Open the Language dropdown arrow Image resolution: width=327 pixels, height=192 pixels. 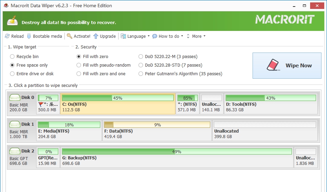point(149,36)
